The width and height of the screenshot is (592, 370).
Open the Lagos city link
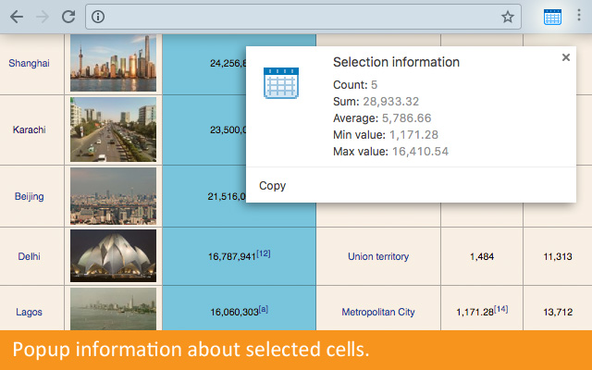[29, 313]
